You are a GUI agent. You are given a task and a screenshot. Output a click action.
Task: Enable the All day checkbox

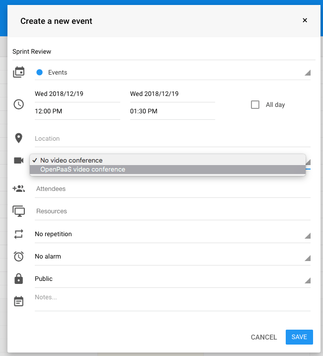[x=255, y=105]
